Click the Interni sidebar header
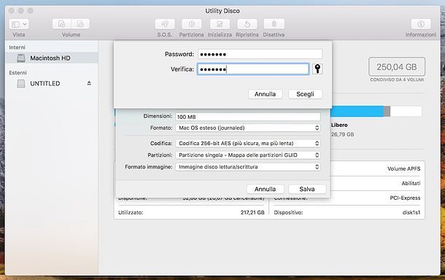This screenshot has width=445, height=280. tap(17, 47)
